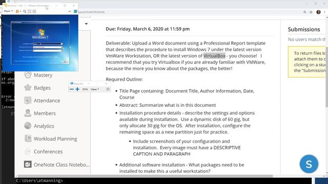328x184 pixels.
Task: Click the Abstract bullet line
Action: (168, 105)
